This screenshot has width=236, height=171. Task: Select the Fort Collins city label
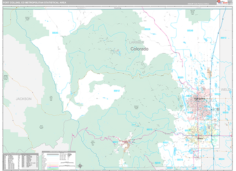[199, 99]
